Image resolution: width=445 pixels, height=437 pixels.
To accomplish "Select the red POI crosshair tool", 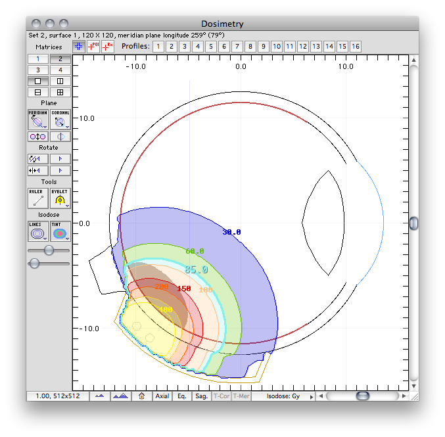I will click(93, 47).
